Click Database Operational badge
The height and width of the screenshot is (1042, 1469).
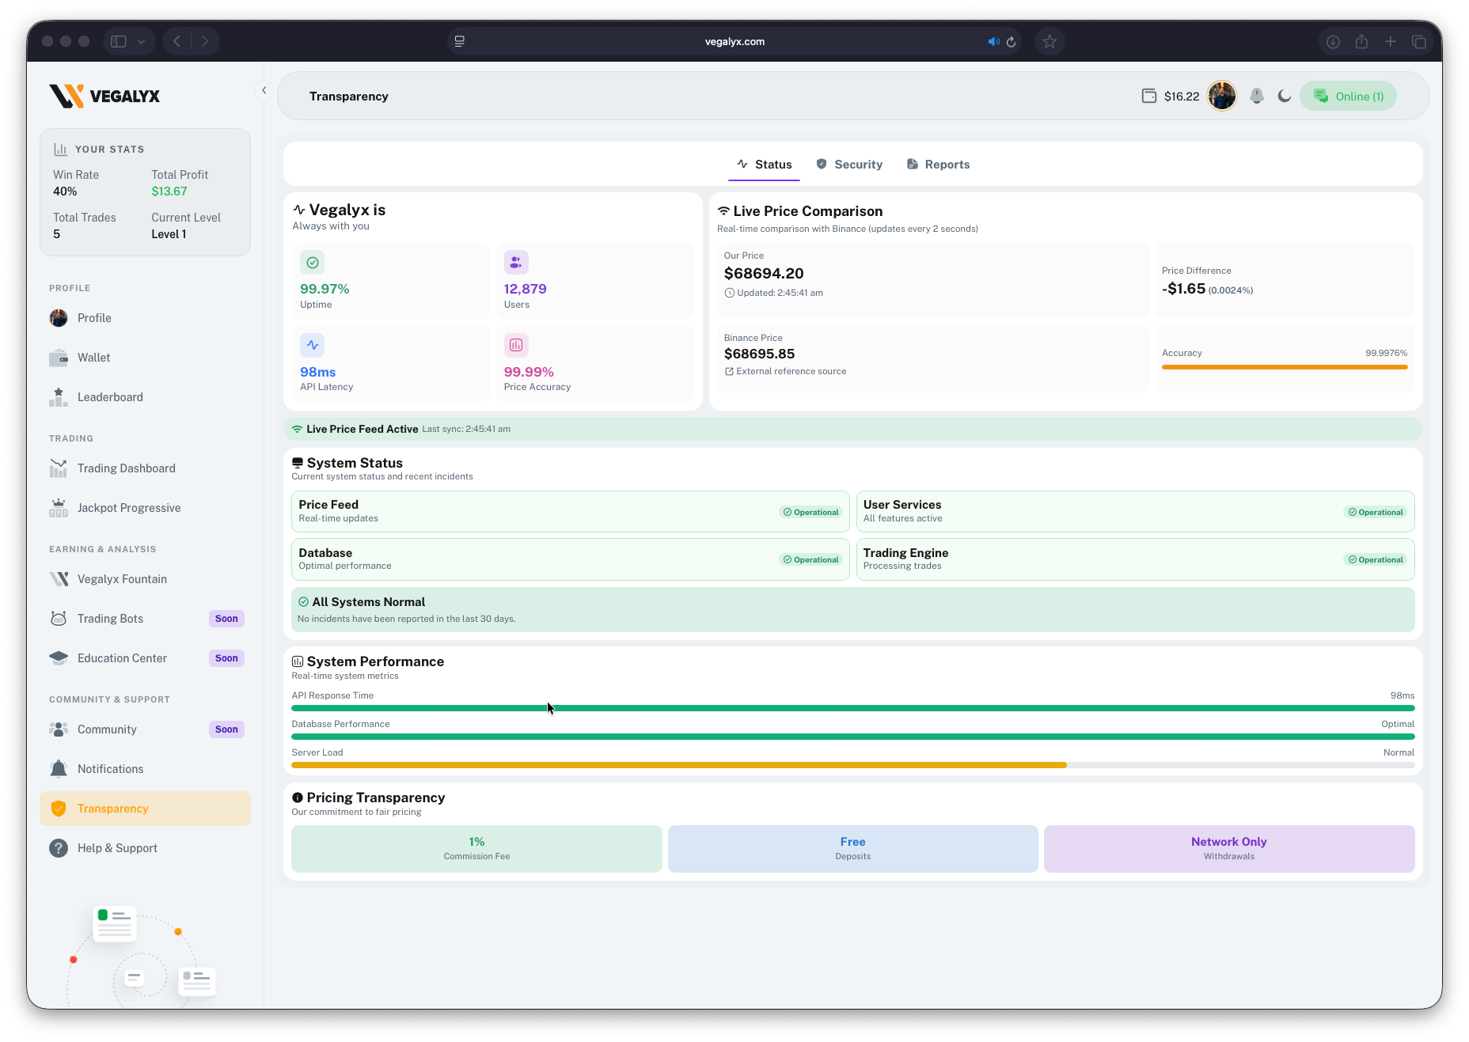(811, 559)
